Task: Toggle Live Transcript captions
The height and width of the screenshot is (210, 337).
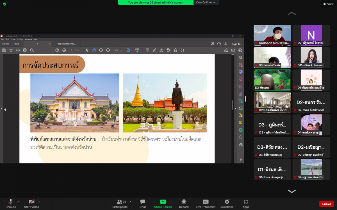Action: (206, 204)
